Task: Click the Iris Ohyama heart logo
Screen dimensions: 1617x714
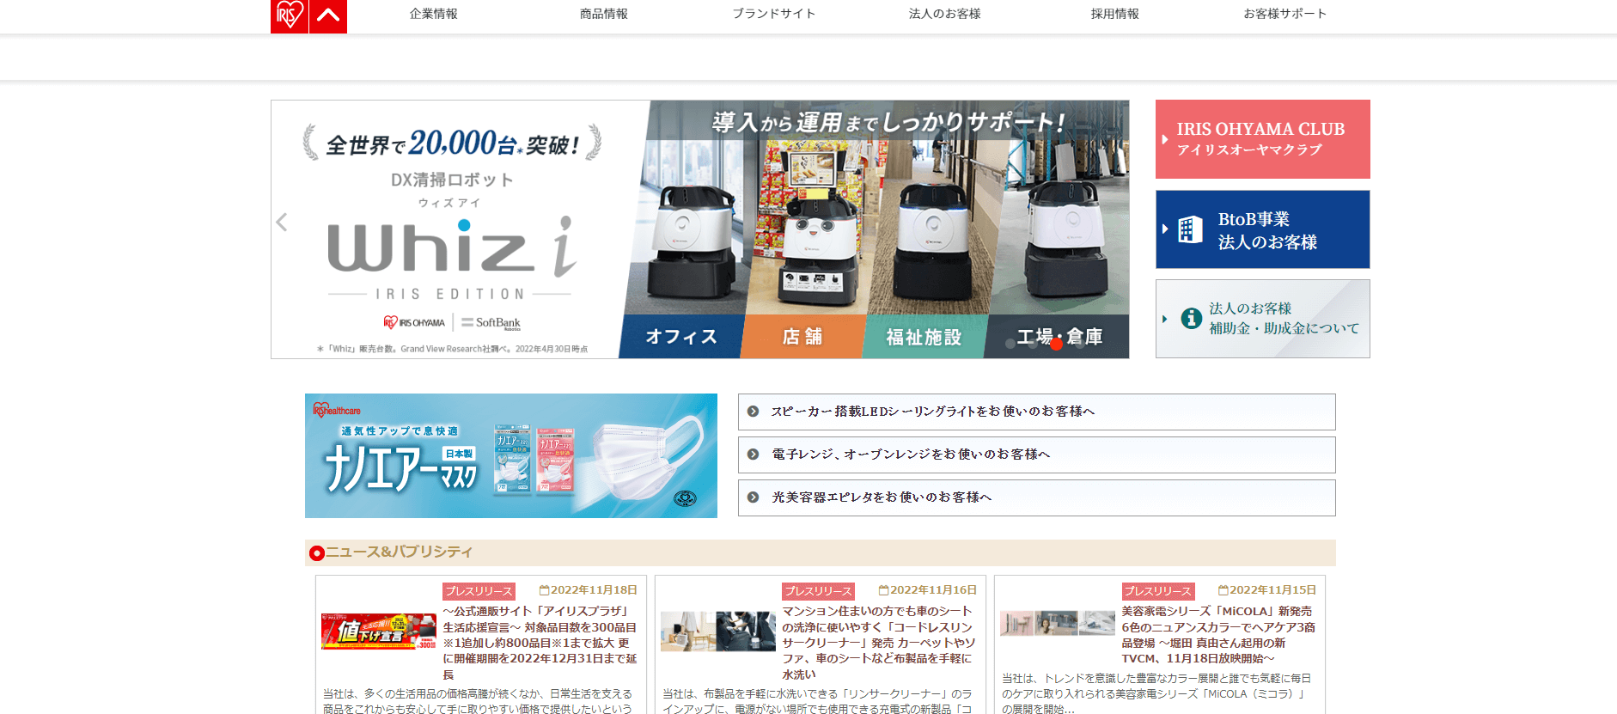Action: point(289,16)
